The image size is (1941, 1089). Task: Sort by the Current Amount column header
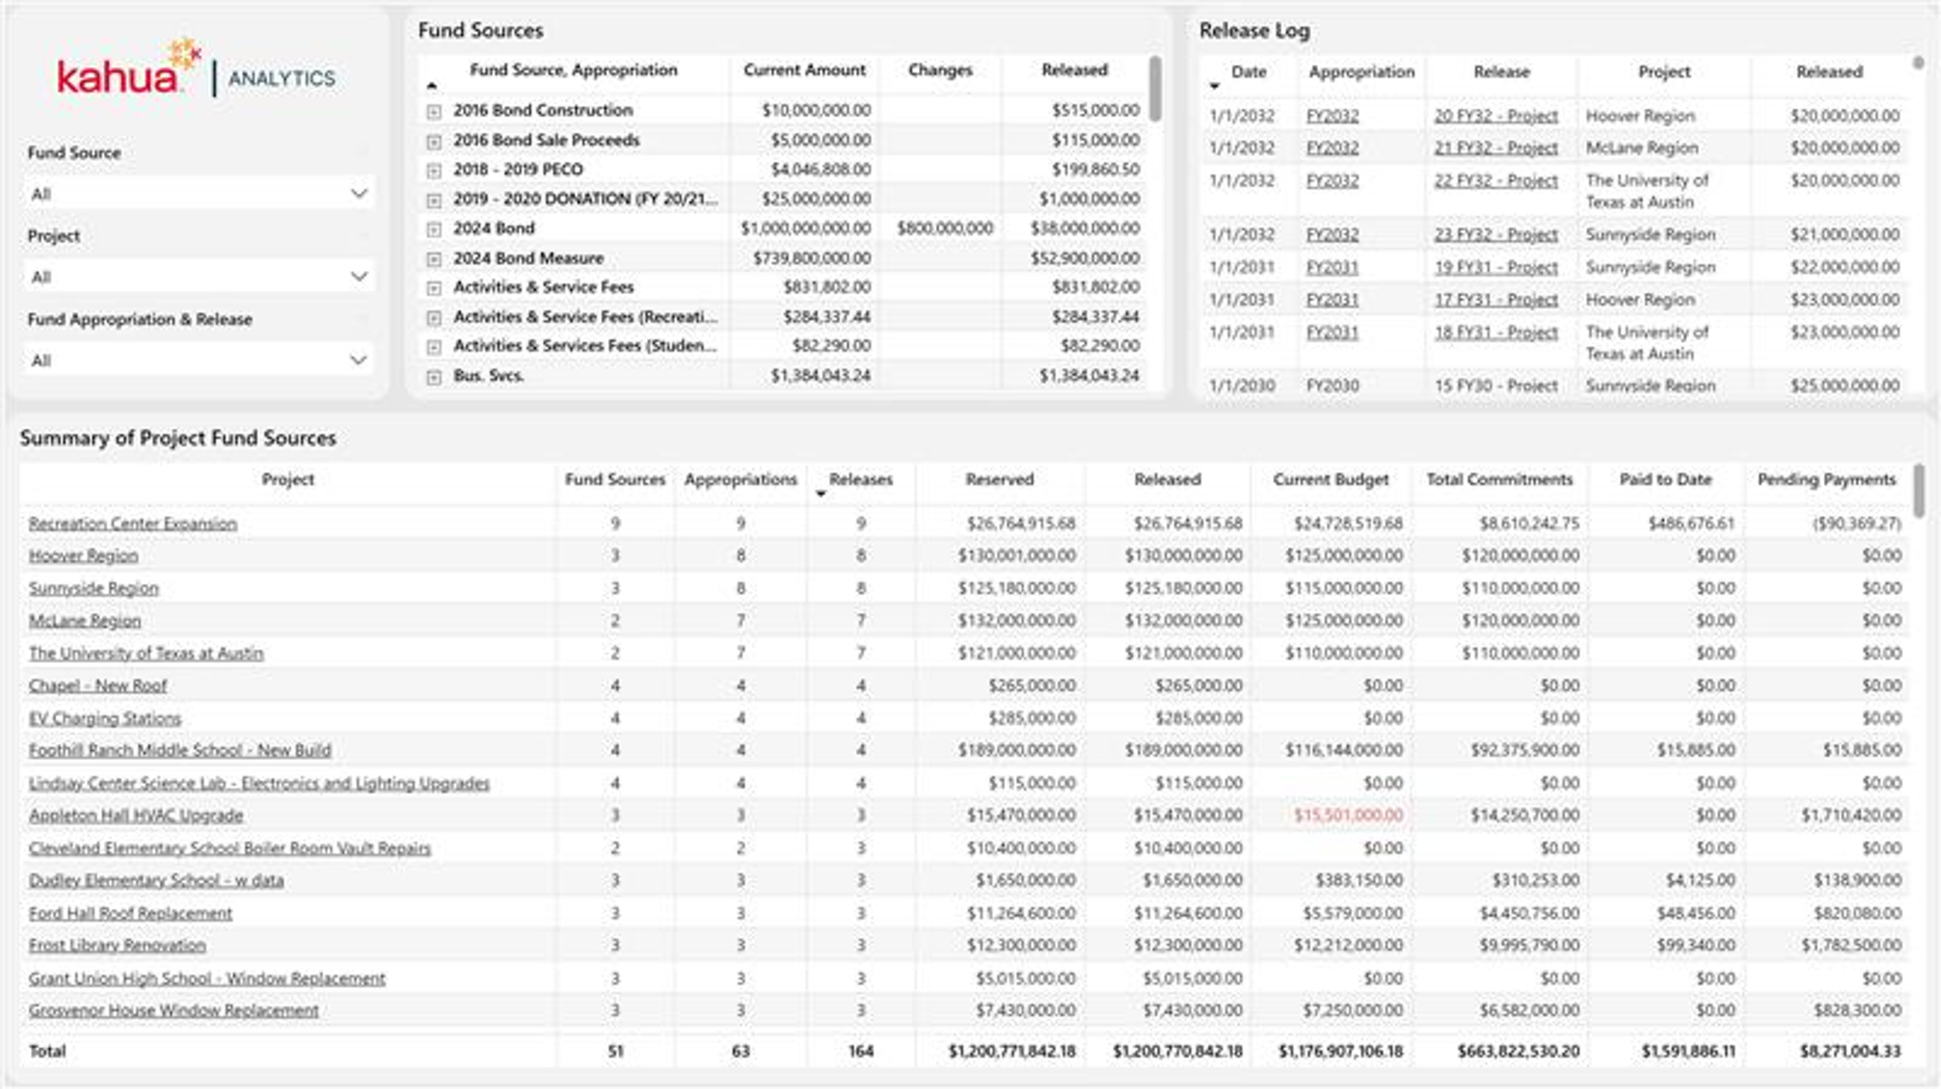pos(804,70)
